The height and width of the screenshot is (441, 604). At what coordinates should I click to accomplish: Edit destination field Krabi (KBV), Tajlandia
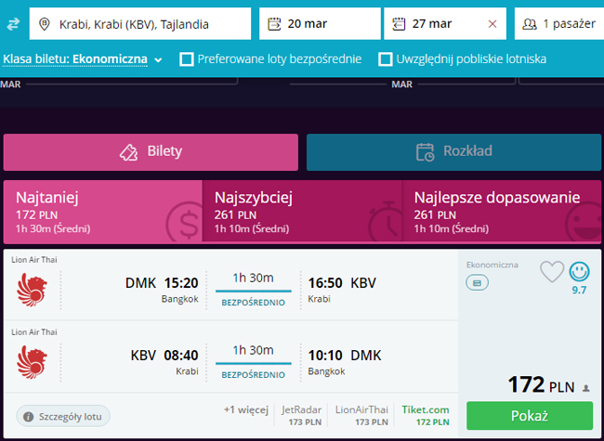click(x=140, y=24)
